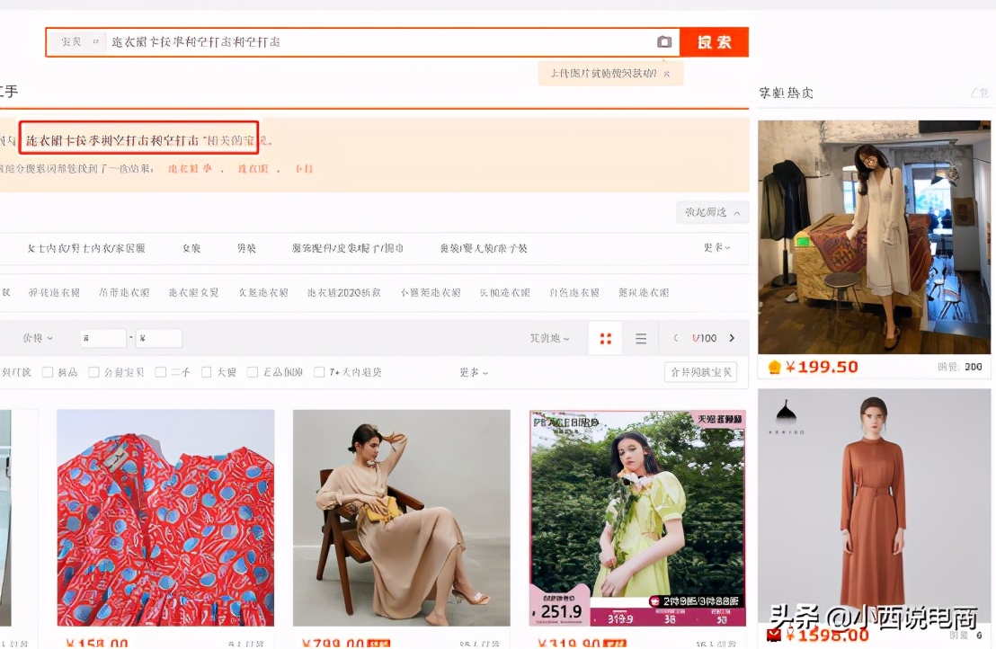996x649 pixels.
Task: Tick the third checkbox in the filter row
Action: coord(160,372)
